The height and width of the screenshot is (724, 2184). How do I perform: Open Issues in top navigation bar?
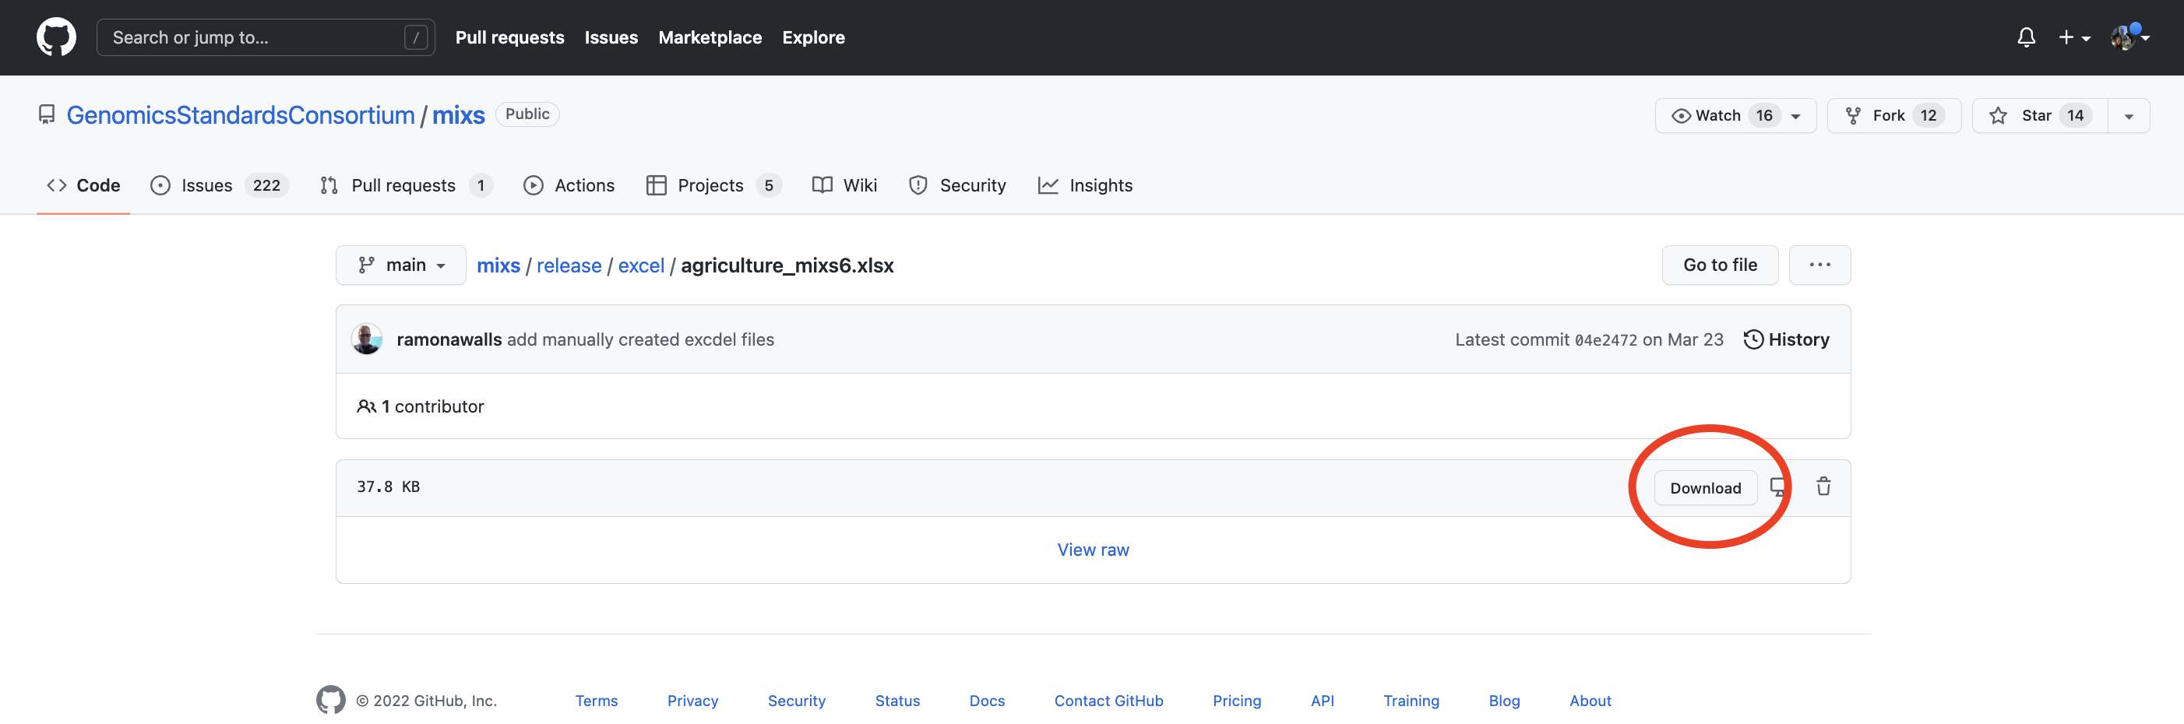(x=611, y=37)
